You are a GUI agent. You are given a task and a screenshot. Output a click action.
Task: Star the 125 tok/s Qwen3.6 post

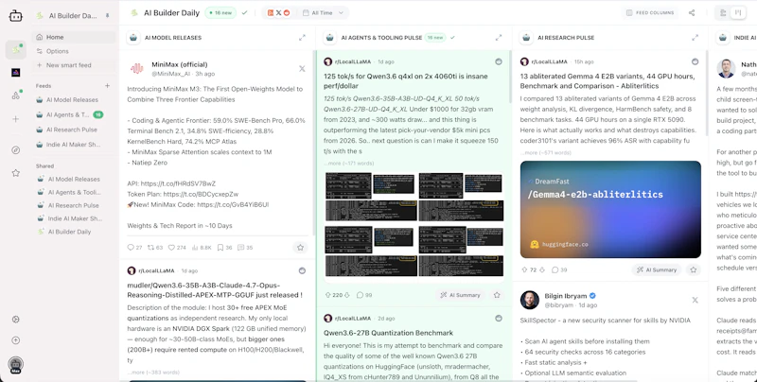tap(496, 295)
